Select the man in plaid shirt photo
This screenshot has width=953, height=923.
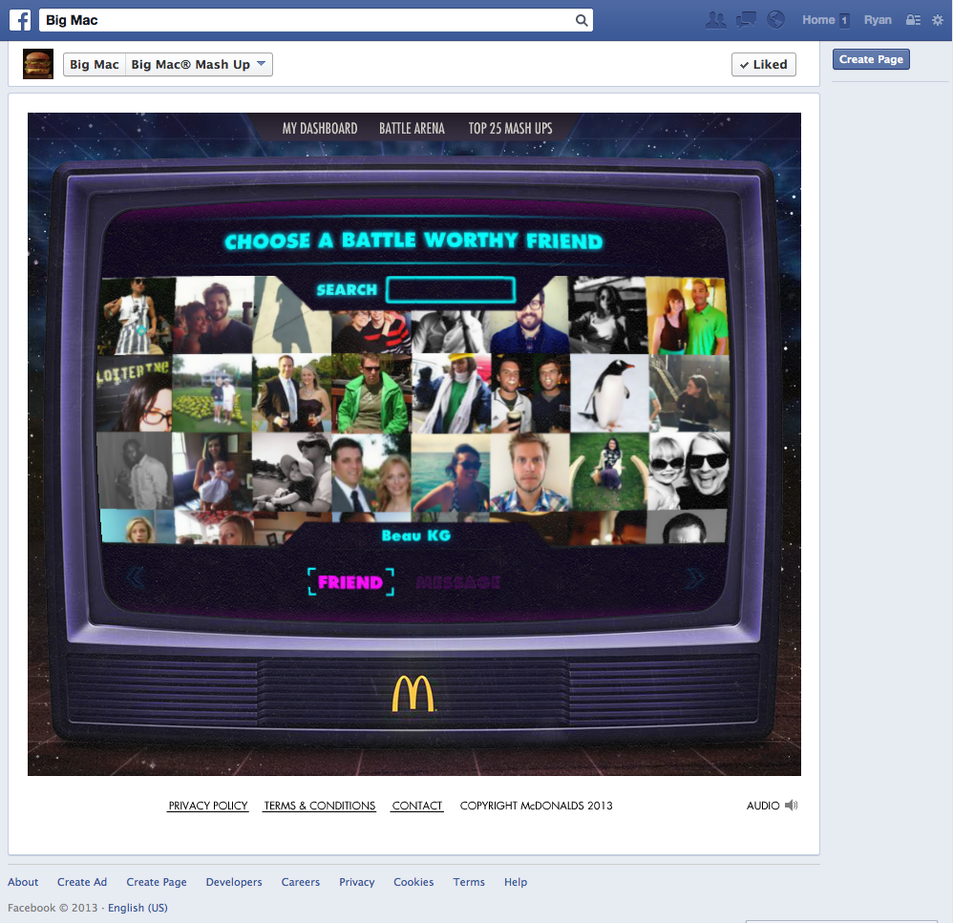[529, 472]
